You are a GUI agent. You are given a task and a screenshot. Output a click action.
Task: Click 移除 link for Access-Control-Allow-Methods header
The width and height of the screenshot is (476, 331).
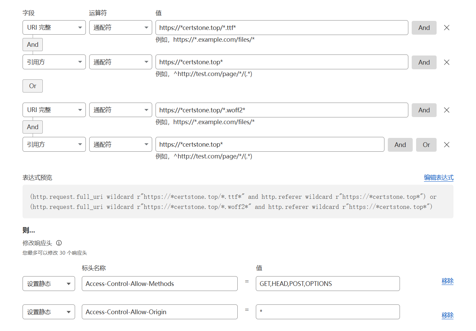click(x=447, y=281)
